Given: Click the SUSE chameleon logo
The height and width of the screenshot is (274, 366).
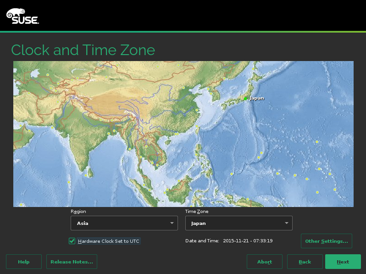Looking at the screenshot, I should point(22,16).
